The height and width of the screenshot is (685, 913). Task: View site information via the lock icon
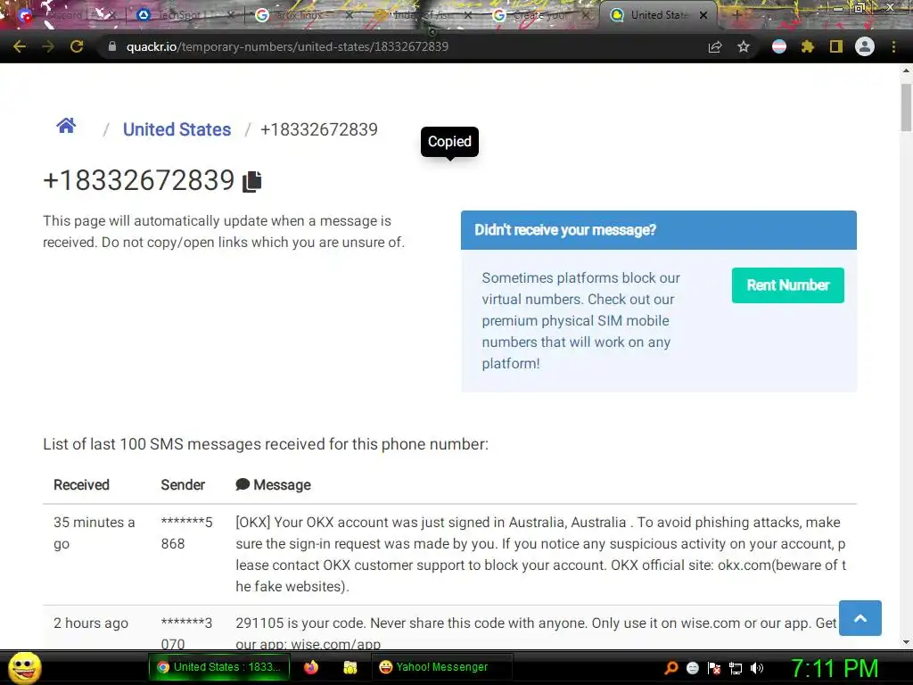pos(112,46)
